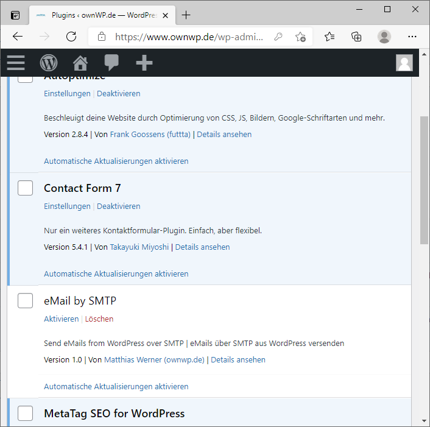Open the browser profile icon
The height and width of the screenshot is (427, 430).
tap(384, 37)
